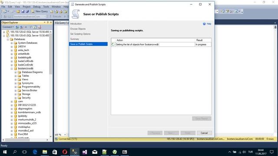Viewport: 278px width, 156px height.
Task: Click the Object Explorer vertical scrollbar
Action: pos(50,54)
